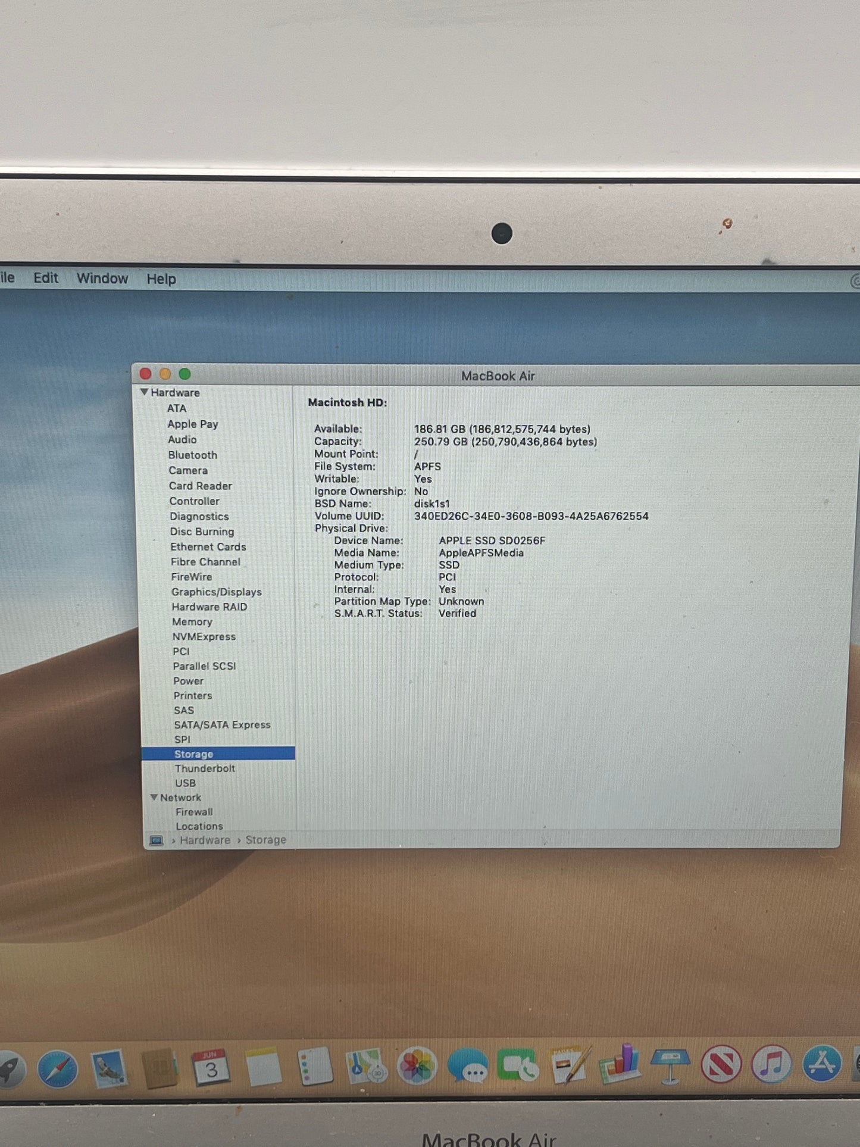Click Hardware in the path bar
The image size is (860, 1147).
pyautogui.click(x=205, y=840)
